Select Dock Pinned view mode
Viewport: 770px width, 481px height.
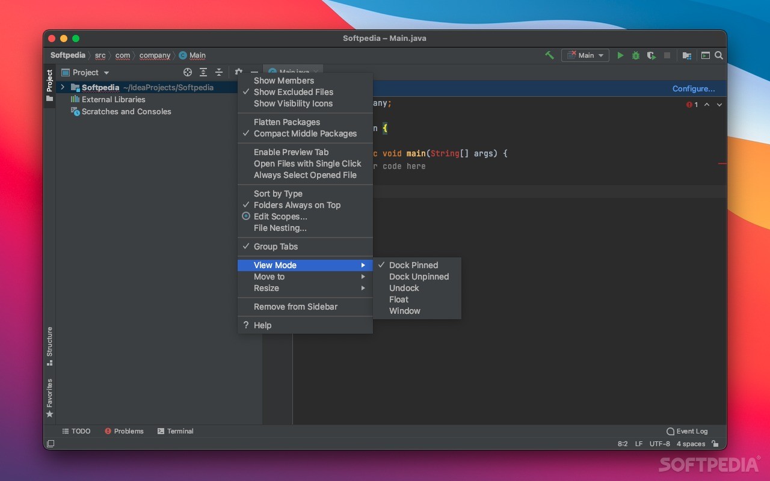pos(417,265)
